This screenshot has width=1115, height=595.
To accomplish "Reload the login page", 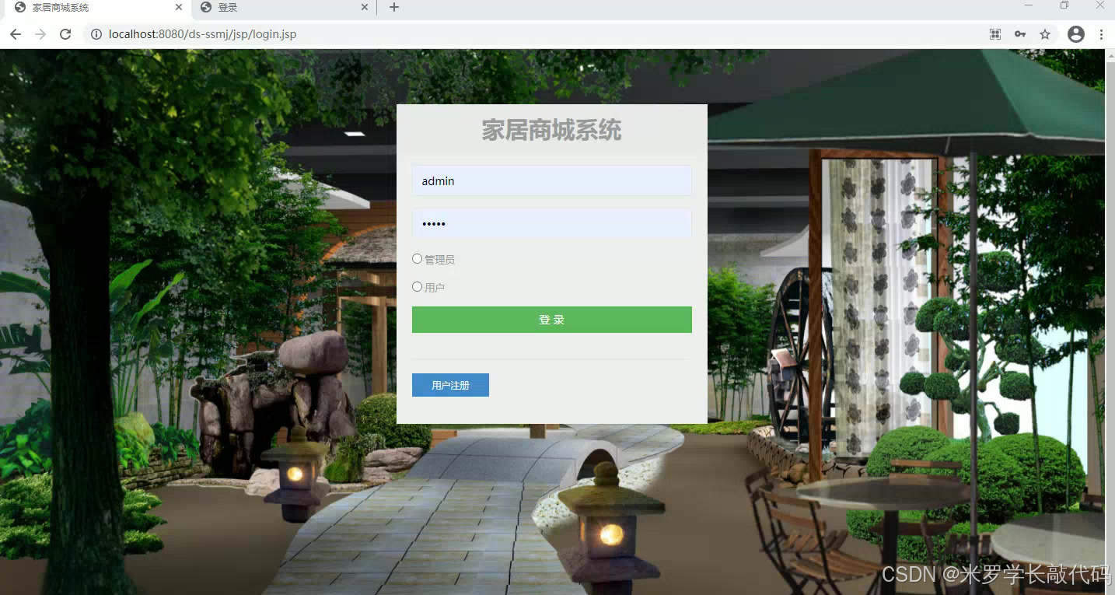I will (x=65, y=34).
